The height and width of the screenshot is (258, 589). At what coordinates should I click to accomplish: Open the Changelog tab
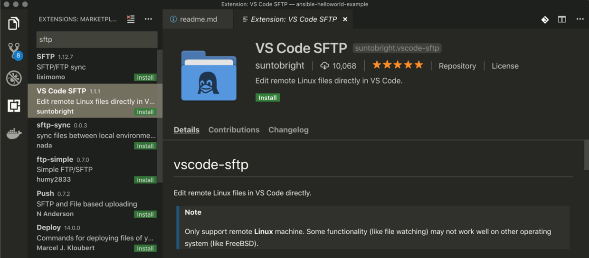(x=288, y=130)
